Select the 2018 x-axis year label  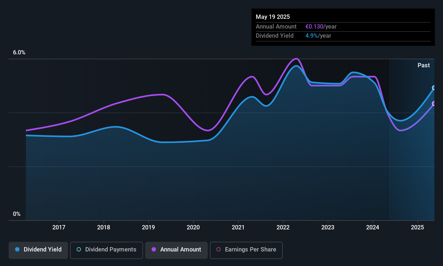(104, 227)
